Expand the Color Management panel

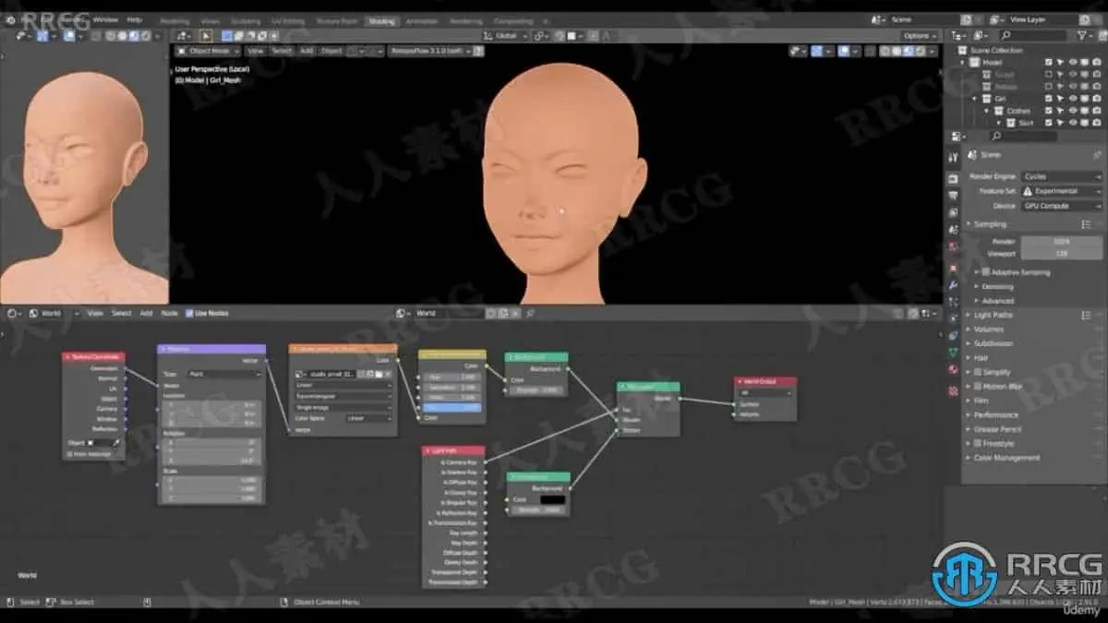1006,458
